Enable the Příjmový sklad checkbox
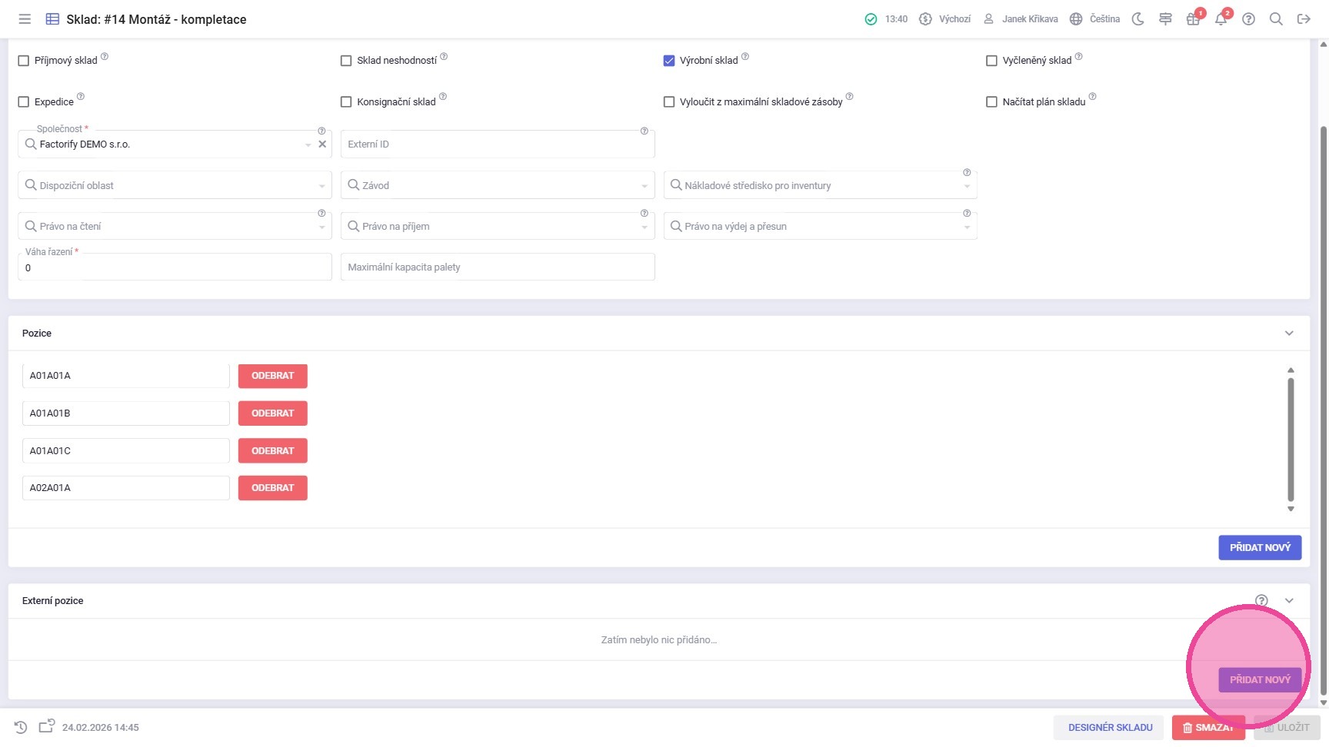 [24, 61]
